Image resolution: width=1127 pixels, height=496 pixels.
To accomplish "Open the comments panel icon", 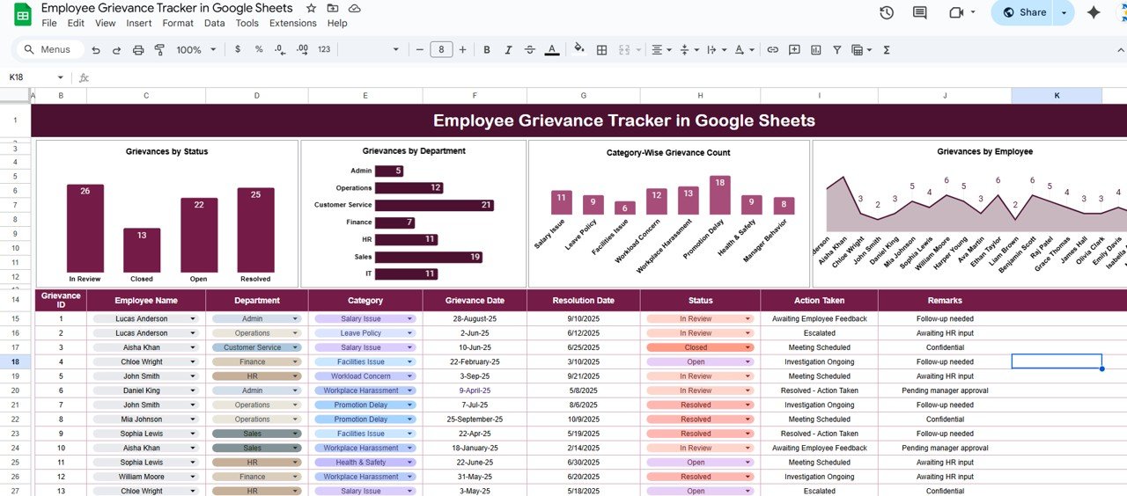I will [920, 12].
